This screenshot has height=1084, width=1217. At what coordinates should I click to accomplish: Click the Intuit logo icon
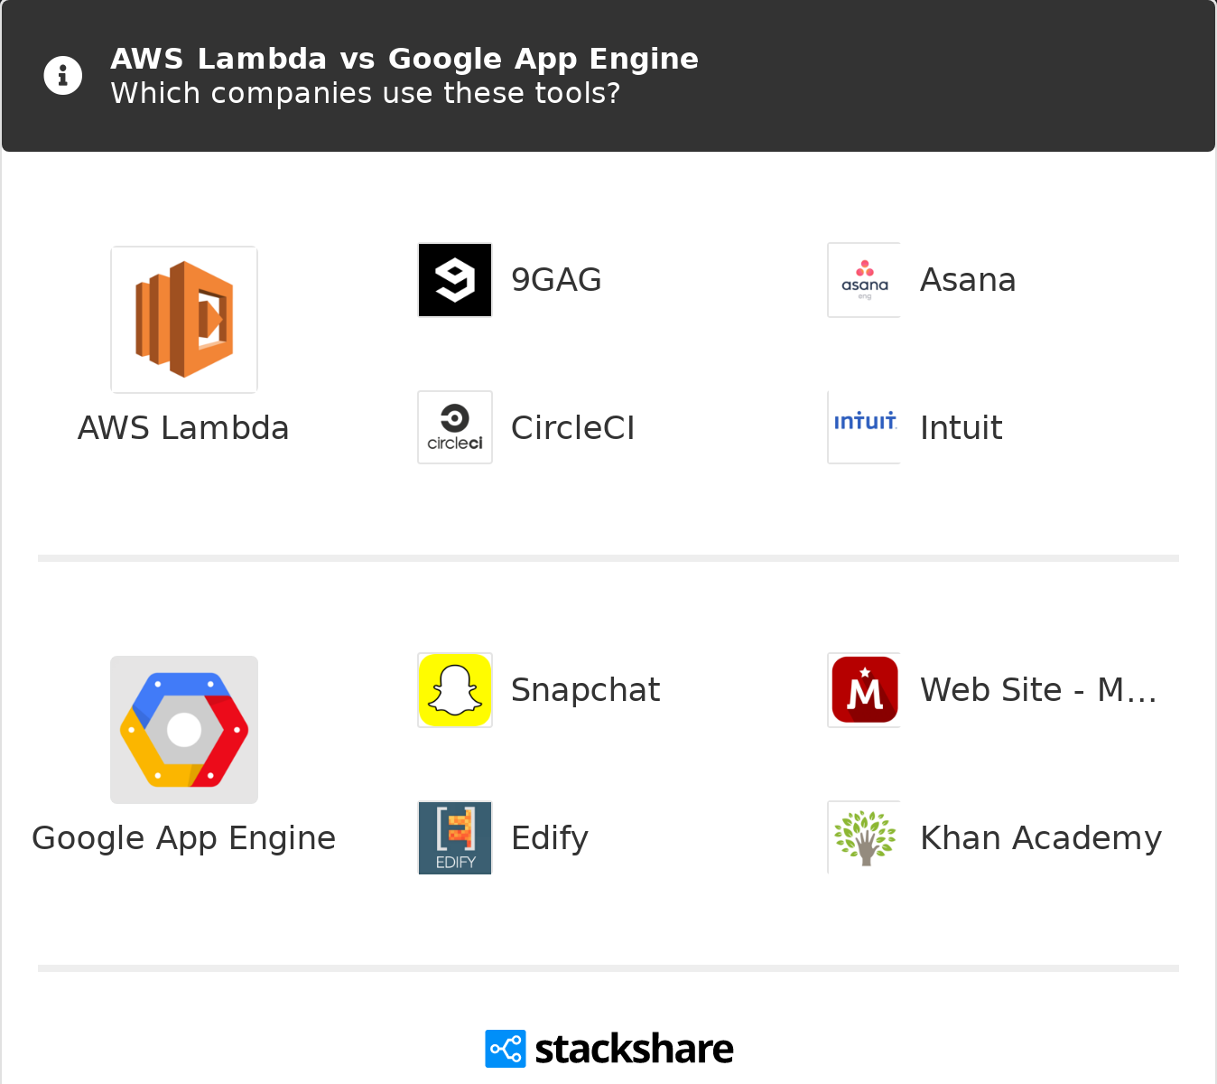pyautogui.click(x=864, y=427)
